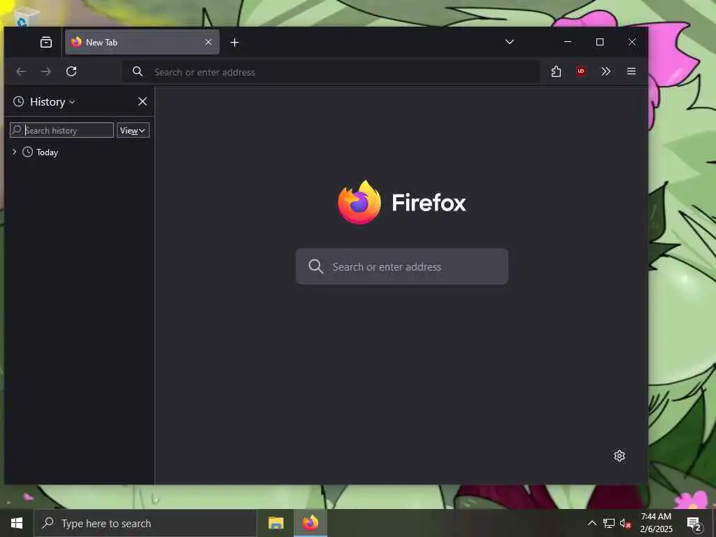Go back one page
This screenshot has height=537, width=716.
point(21,71)
